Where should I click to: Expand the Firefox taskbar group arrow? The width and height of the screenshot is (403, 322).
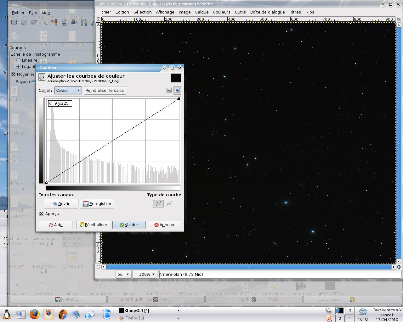pos(178,318)
